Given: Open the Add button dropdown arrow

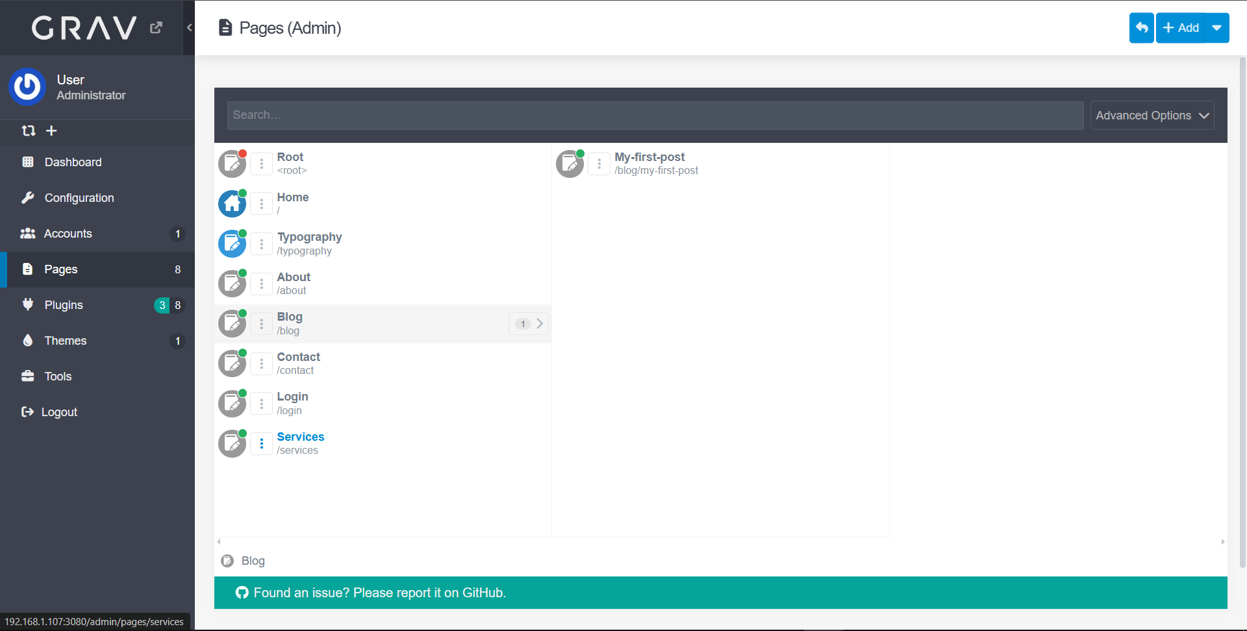Looking at the screenshot, I should click(x=1216, y=28).
